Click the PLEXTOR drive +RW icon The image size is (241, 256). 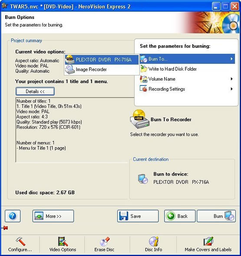pos(70,59)
